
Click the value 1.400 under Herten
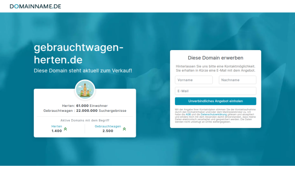[x=57, y=131]
